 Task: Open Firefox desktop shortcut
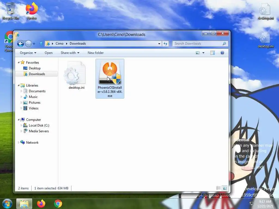click(x=32, y=11)
